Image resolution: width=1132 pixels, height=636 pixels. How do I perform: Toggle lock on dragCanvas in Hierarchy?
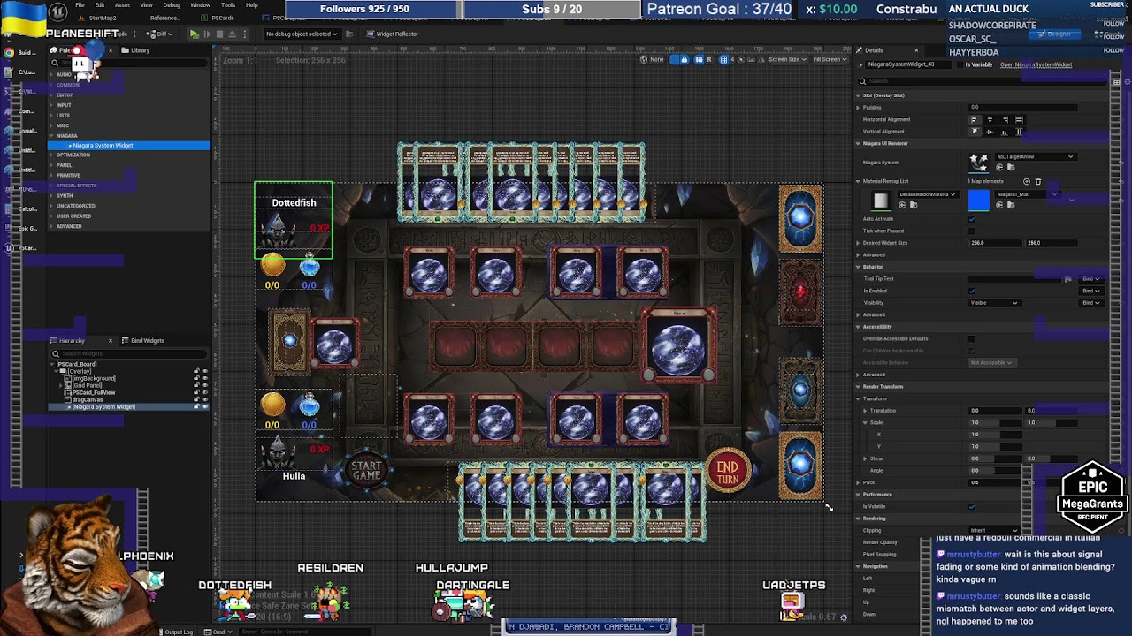pos(196,399)
